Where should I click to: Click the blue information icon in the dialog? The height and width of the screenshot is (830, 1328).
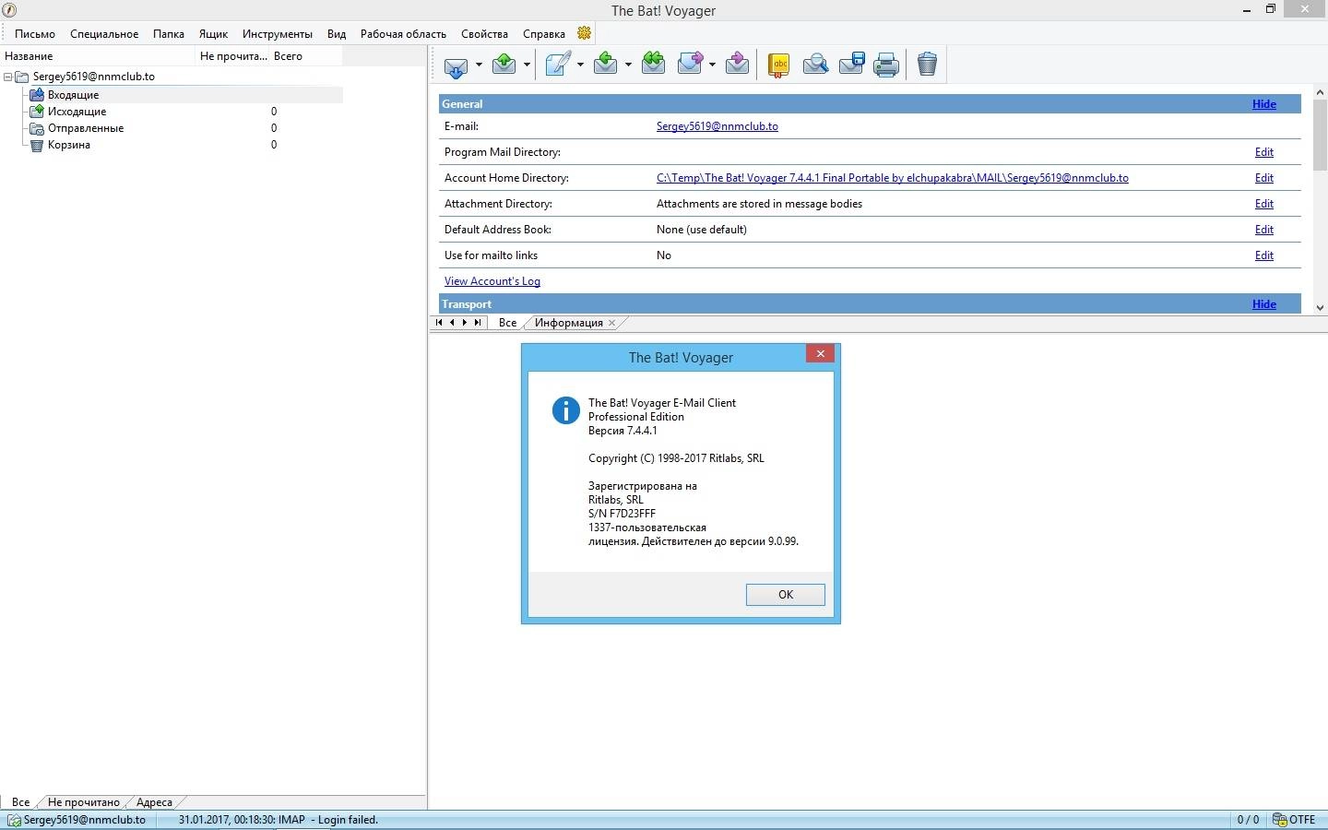565,410
